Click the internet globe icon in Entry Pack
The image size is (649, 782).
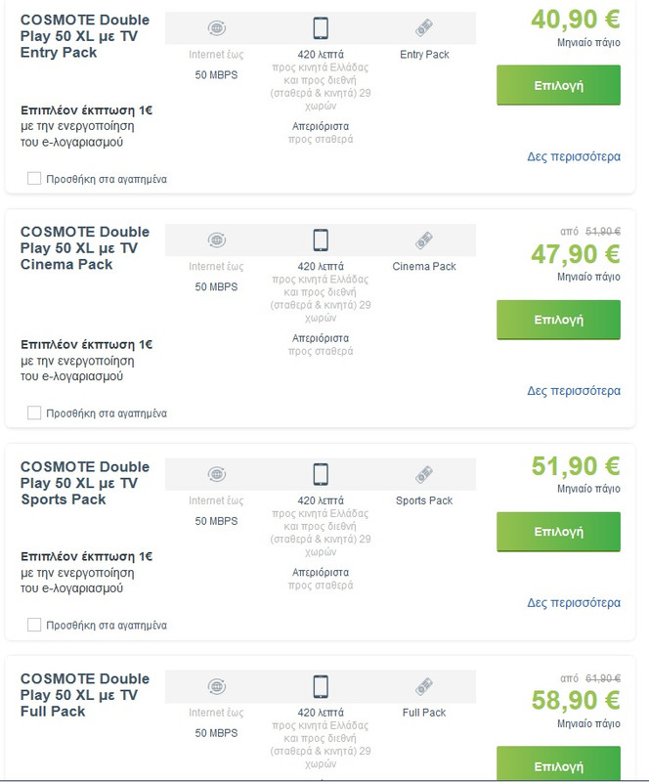click(x=217, y=27)
